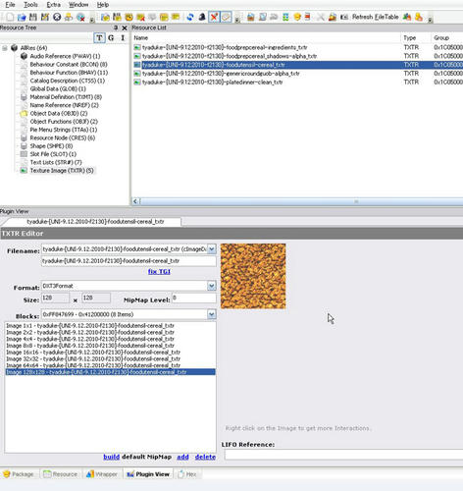Click the blue reload arrows toolbar icon

190,17
